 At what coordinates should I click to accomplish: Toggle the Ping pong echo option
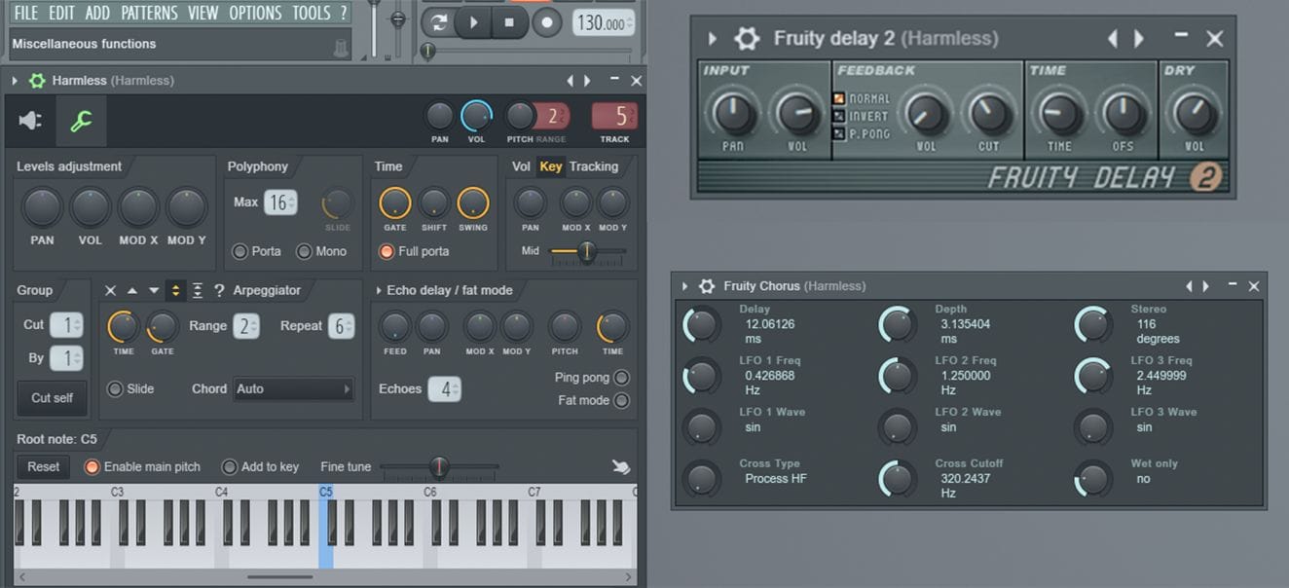point(621,378)
